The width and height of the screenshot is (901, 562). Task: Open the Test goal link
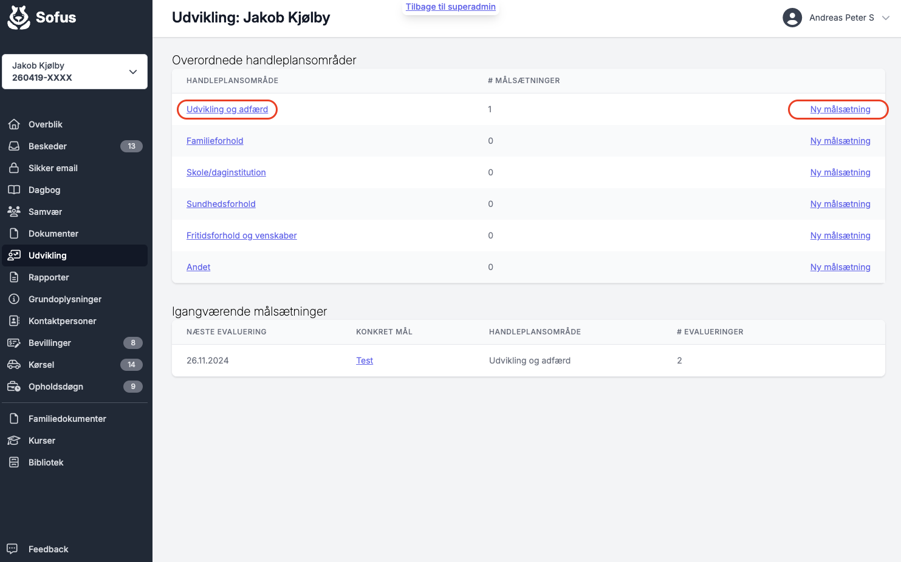pyautogui.click(x=365, y=361)
